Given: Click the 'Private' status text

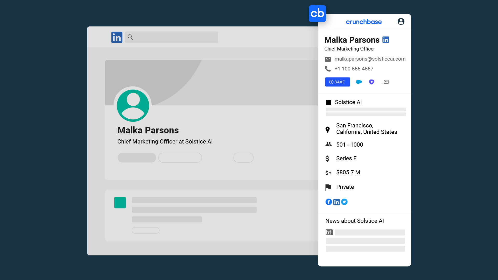Looking at the screenshot, I should coord(345,187).
